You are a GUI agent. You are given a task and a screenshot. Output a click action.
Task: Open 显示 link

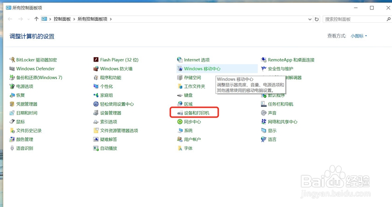(272, 131)
